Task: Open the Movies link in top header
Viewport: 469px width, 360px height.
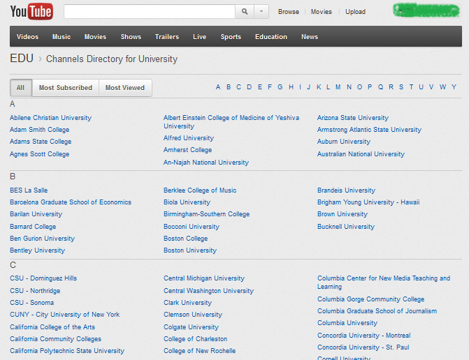Action: point(322,12)
